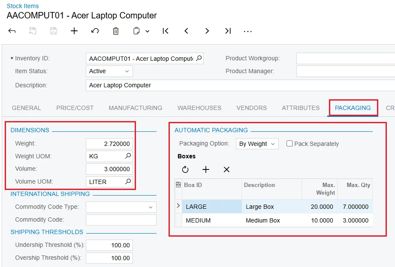Click the 7.000000 max qty cell
Screen dimensions: 395x267
click(x=355, y=207)
